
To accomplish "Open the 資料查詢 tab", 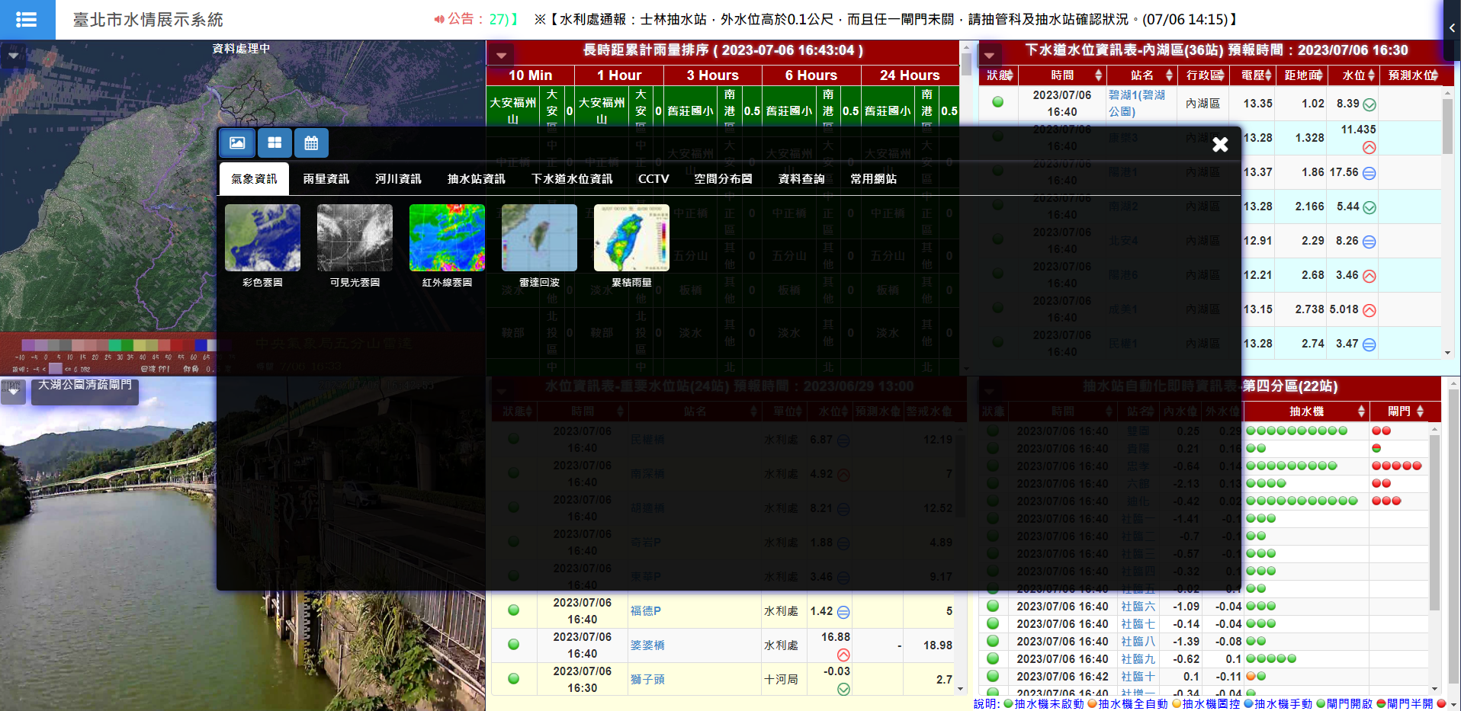I will tap(801, 178).
